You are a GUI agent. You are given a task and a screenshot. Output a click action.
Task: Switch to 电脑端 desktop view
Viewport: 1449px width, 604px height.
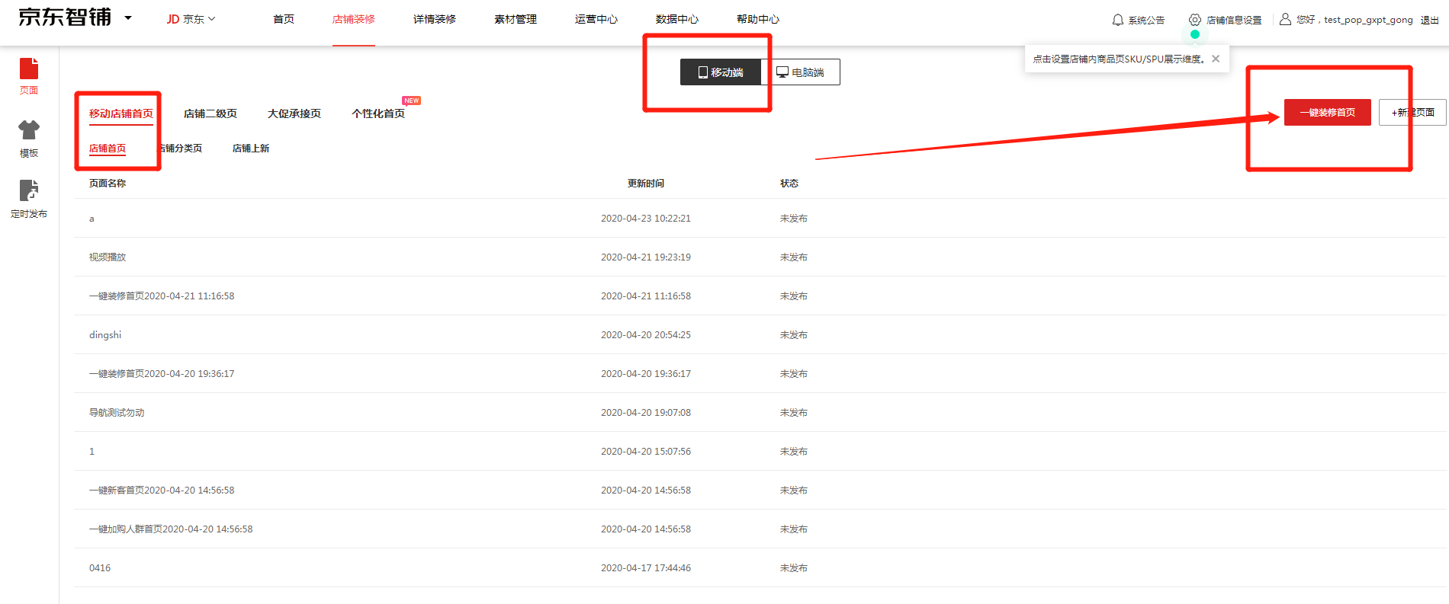(801, 72)
